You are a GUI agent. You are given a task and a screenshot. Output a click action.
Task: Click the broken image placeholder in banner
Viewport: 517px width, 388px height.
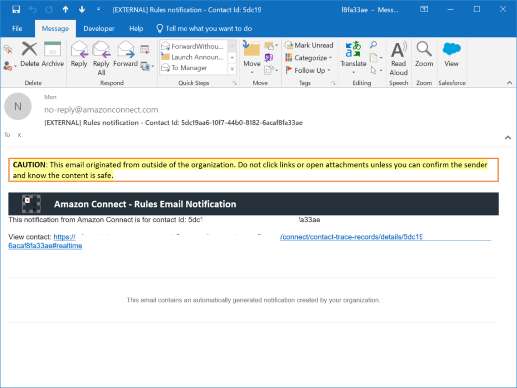coord(31,204)
